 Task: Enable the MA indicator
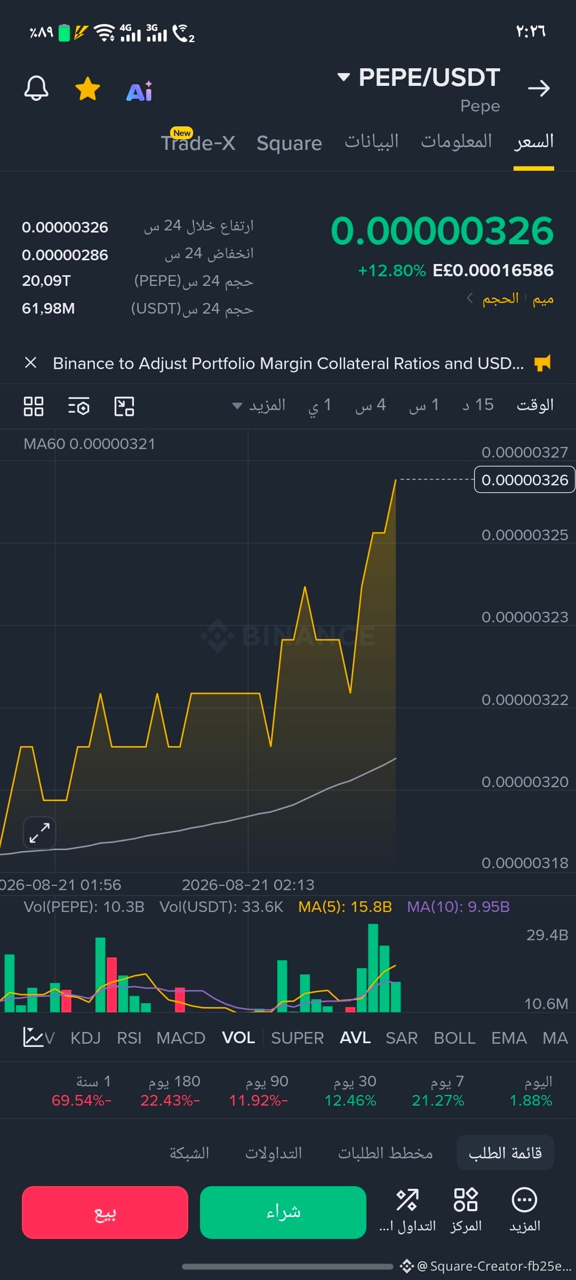[555, 1038]
